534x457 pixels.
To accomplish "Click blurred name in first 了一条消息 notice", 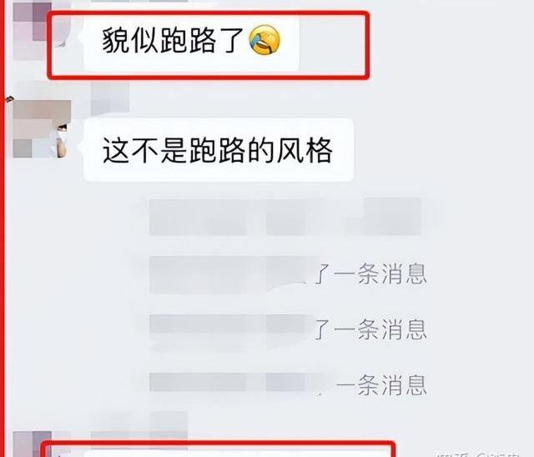I will pyautogui.click(x=228, y=274).
